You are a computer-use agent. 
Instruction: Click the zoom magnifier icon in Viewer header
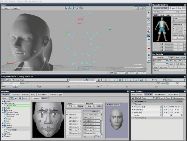click(77, 8)
